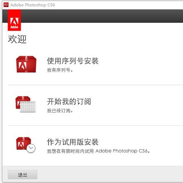Click the divider above trial install option

95,125
